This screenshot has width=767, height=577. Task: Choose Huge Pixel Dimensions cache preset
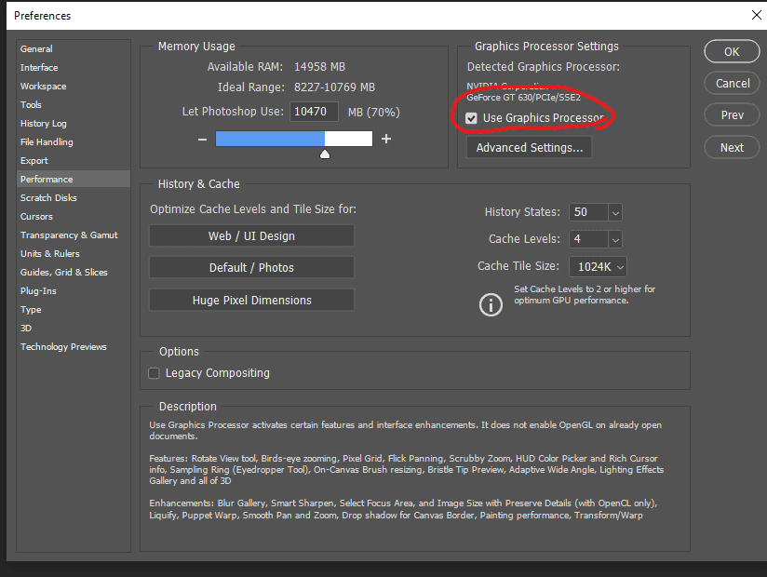pos(251,301)
